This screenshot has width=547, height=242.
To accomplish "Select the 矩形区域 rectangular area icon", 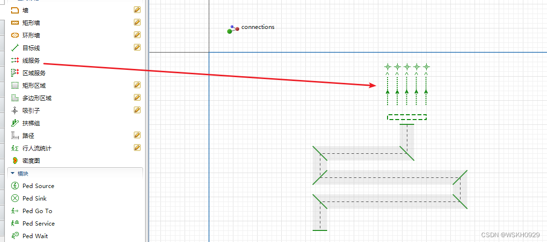I will point(14,85).
